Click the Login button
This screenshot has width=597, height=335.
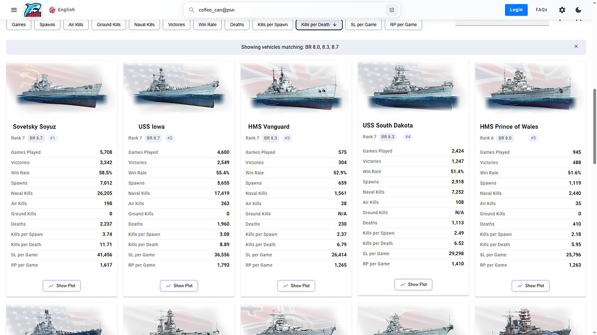click(516, 10)
